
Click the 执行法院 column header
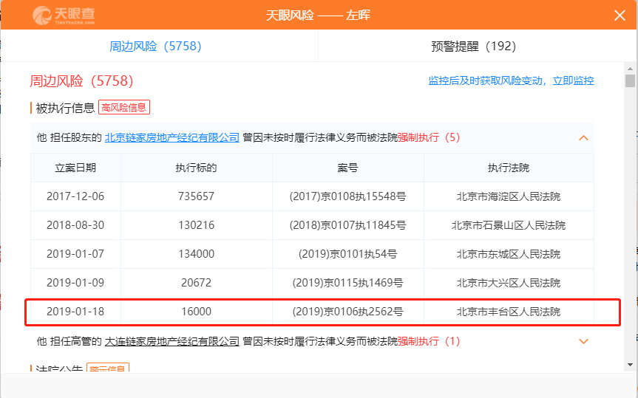coord(509,168)
